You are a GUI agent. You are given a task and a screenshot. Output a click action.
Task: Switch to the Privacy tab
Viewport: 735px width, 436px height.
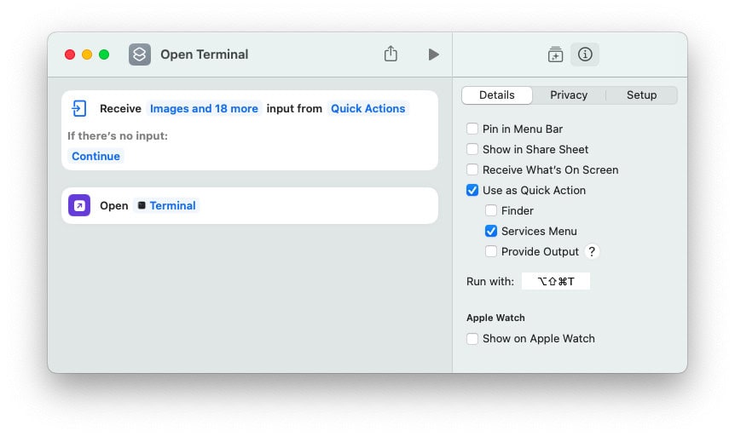(x=569, y=95)
